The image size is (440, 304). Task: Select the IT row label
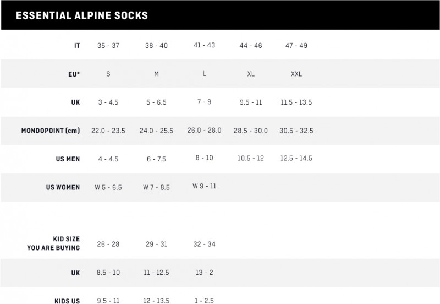coord(77,46)
